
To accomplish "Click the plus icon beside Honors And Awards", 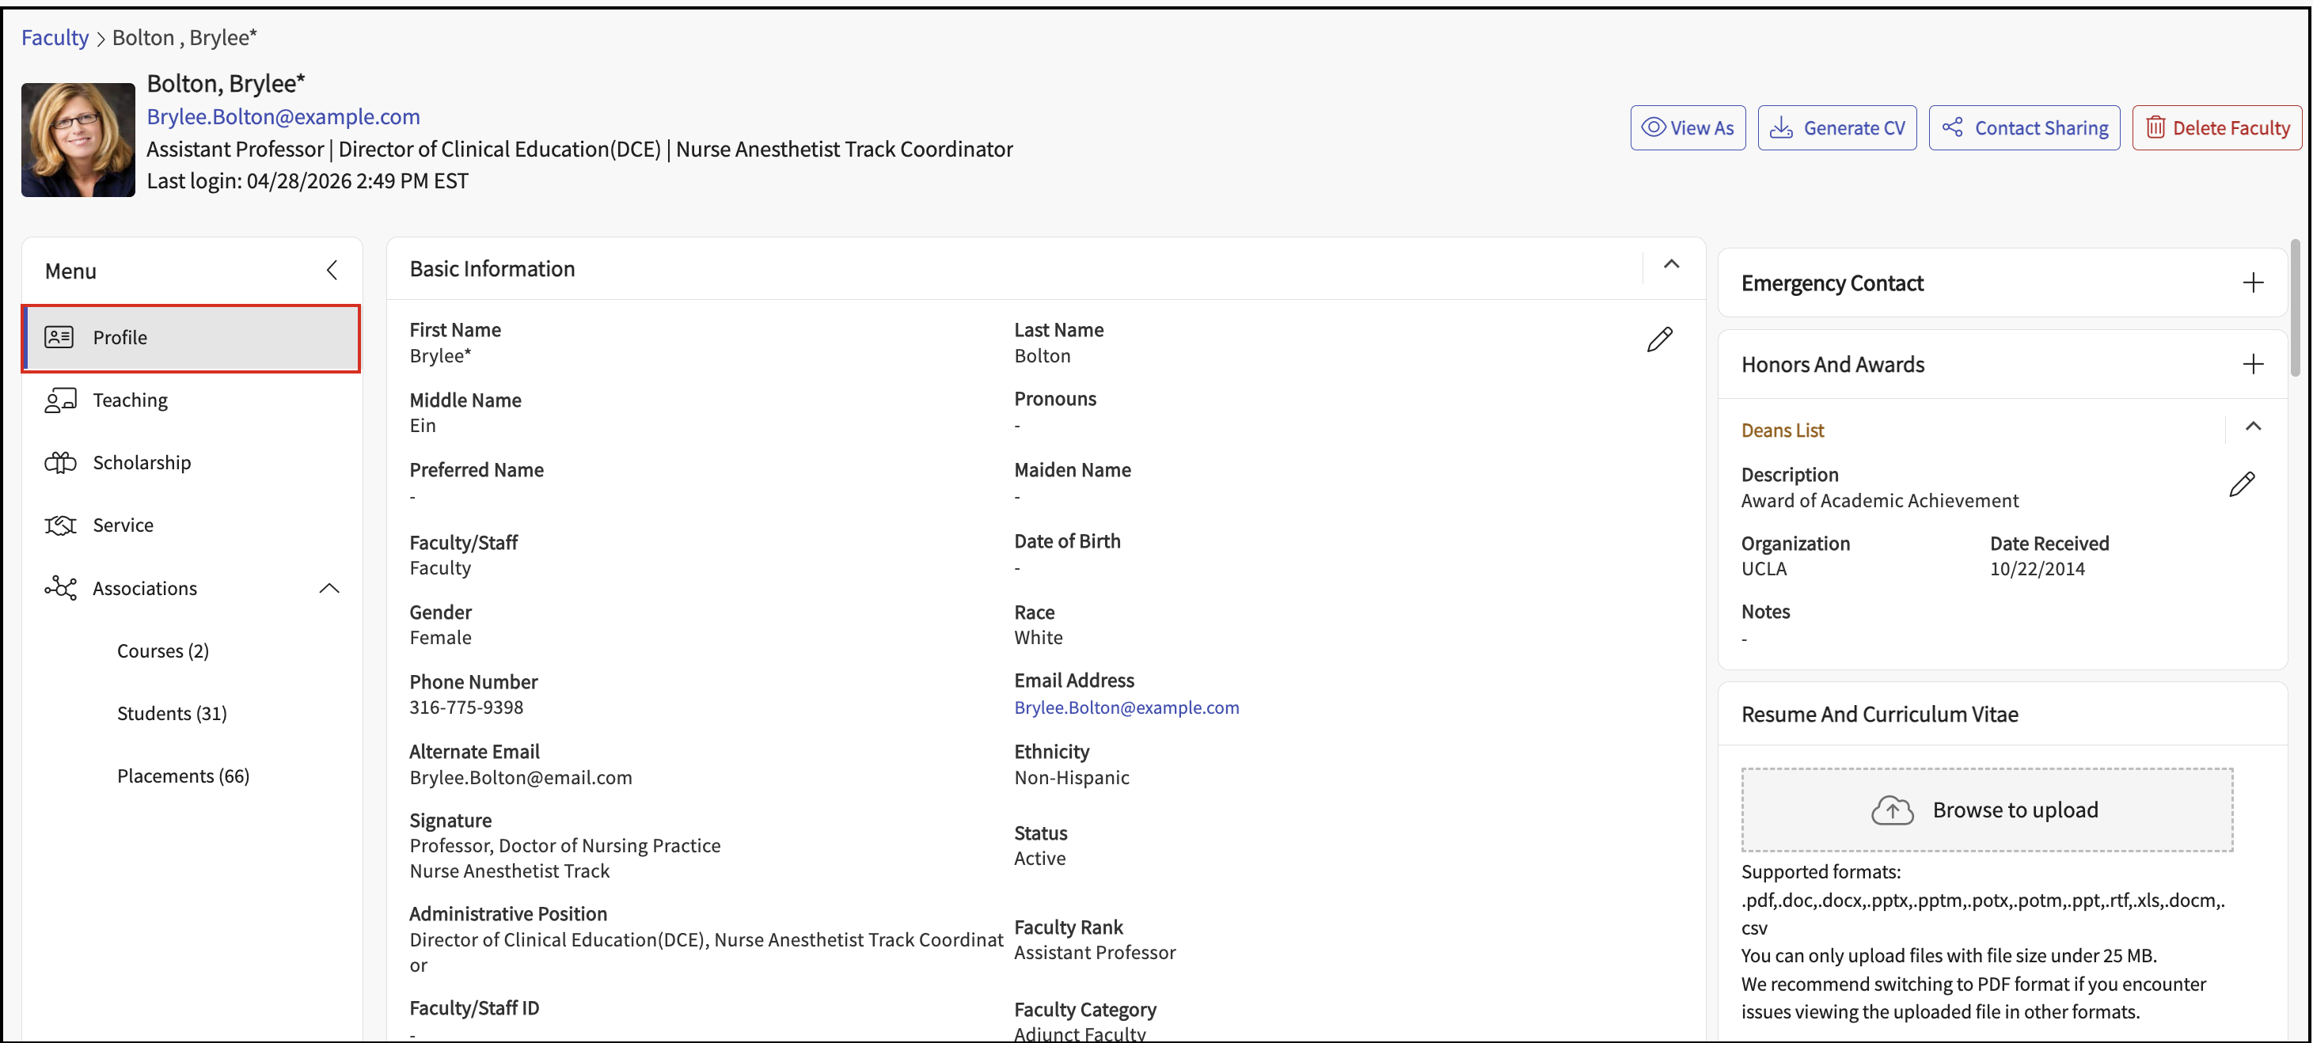I will pyautogui.click(x=2253, y=363).
